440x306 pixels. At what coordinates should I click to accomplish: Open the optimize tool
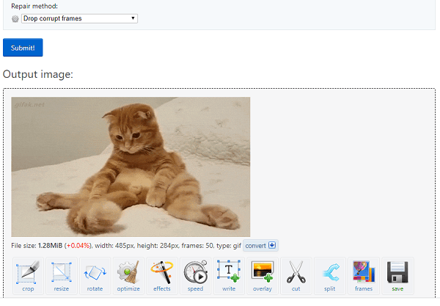click(128, 276)
